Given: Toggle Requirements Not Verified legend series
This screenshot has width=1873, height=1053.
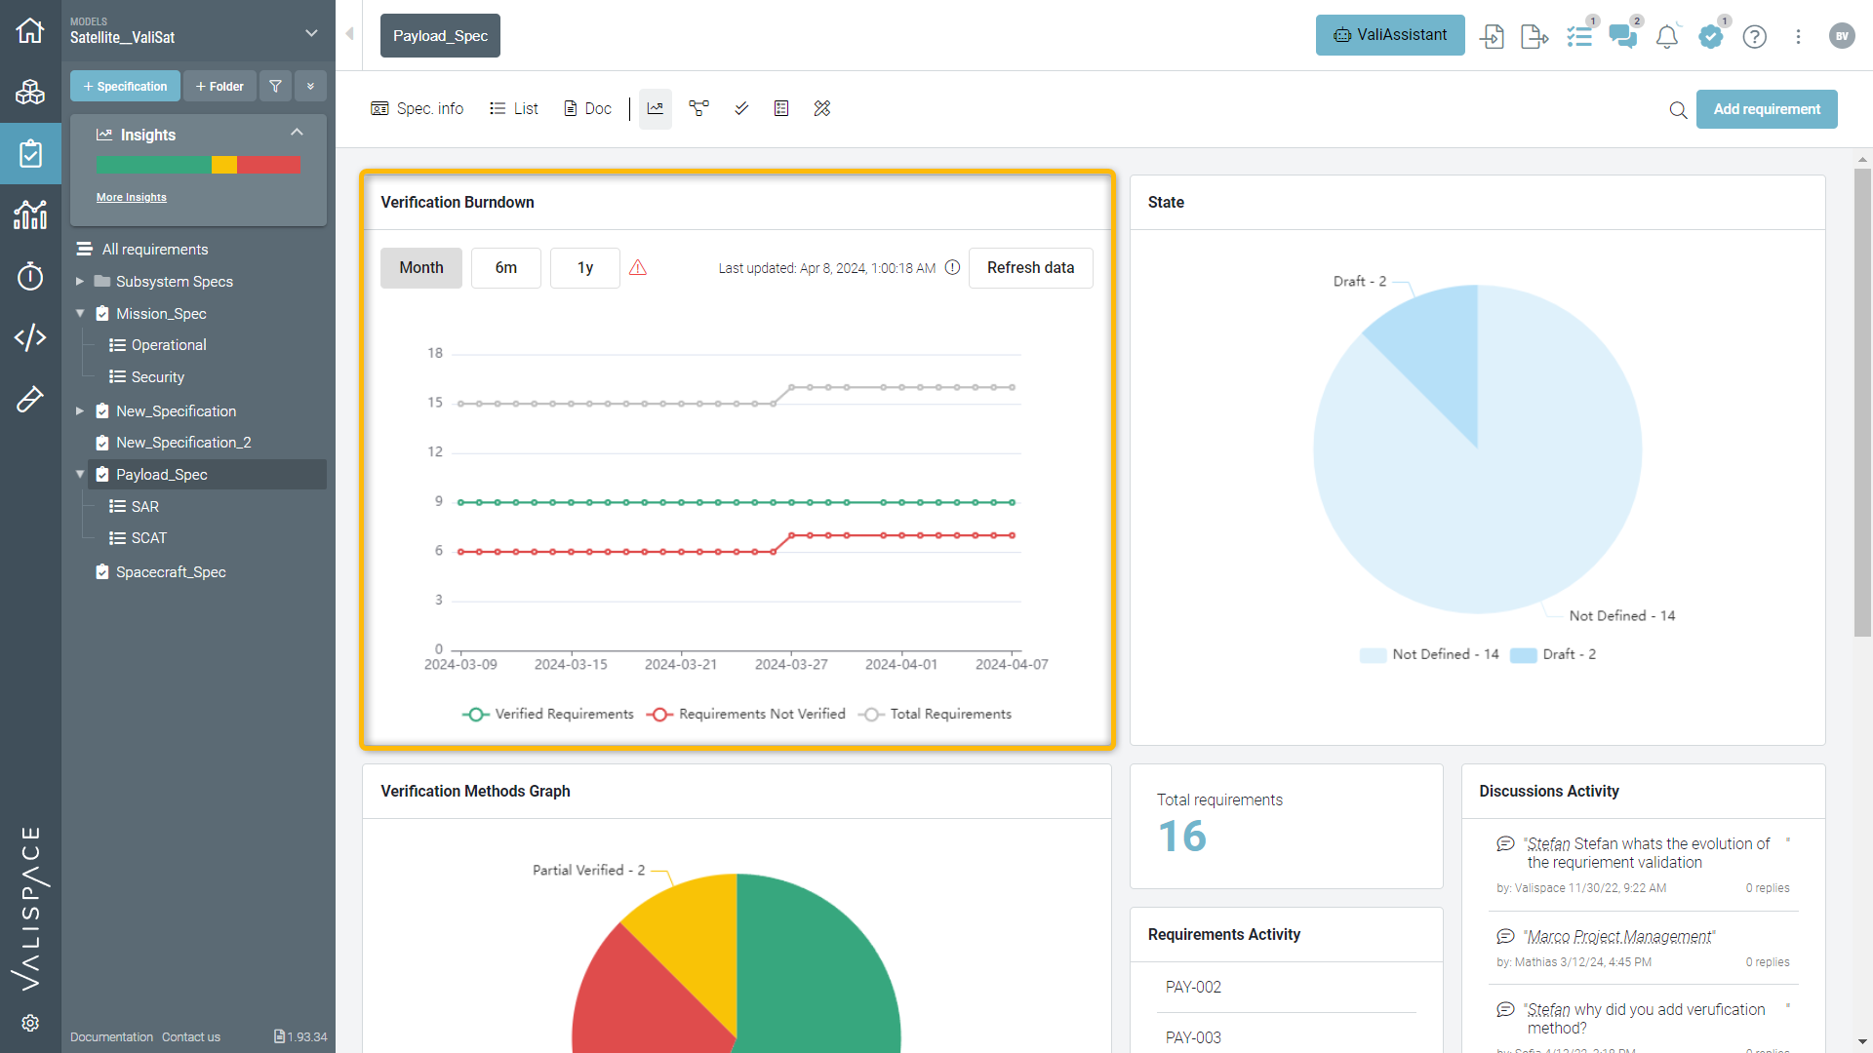Looking at the screenshot, I should (x=746, y=714).
